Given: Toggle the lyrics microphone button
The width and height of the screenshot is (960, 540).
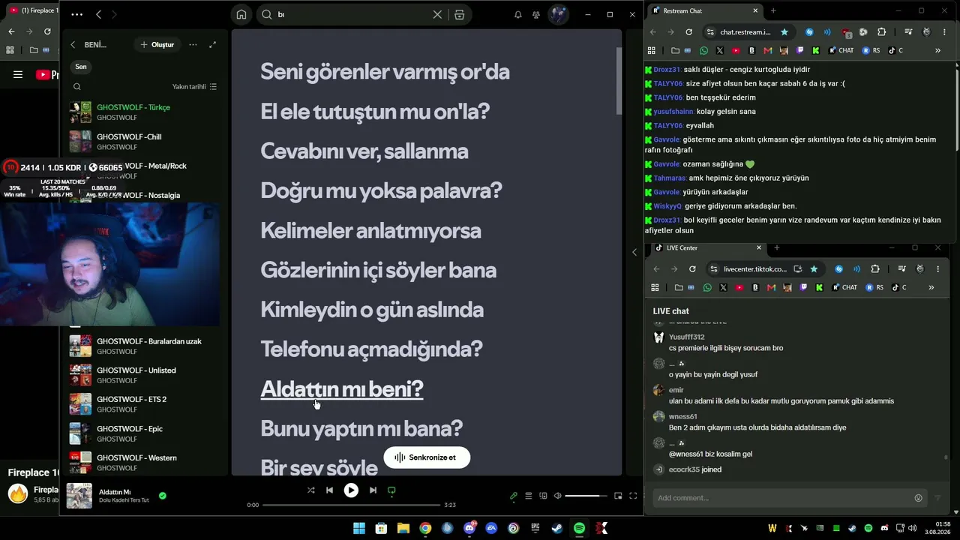Looking at the screenshot, I should (514, 496).
